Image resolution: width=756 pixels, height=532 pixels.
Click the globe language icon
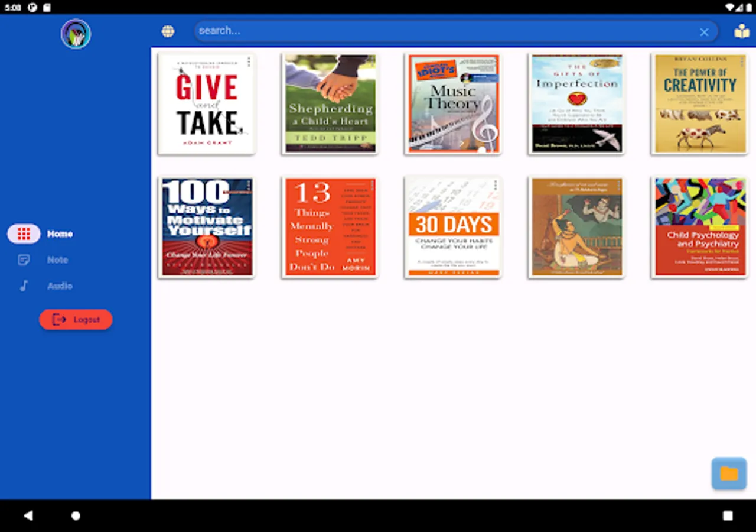[x=168, y=31]
